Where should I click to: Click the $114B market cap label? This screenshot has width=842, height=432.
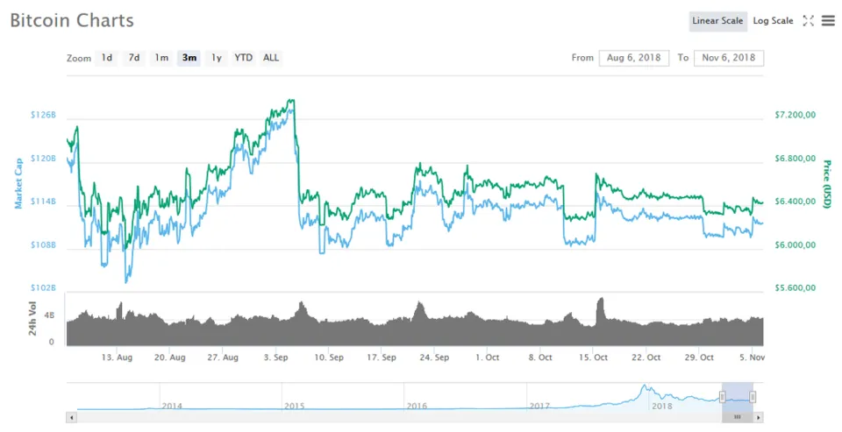(43, 202)
